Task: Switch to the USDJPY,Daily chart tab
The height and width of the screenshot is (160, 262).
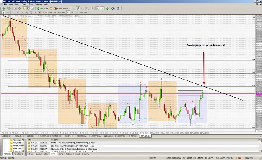Action: pyautogui.click(x=96, y=136)
